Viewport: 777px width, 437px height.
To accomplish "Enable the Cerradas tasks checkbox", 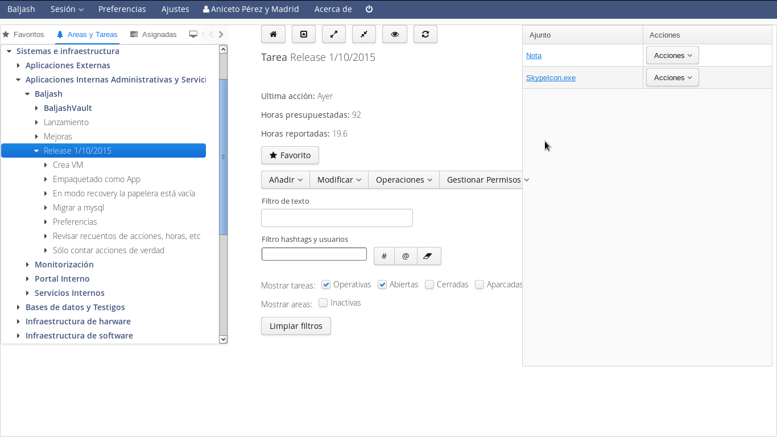I will click(x=429, y=285).
